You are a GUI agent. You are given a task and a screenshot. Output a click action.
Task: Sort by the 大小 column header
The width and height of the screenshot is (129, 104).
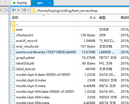pos(87,18)
